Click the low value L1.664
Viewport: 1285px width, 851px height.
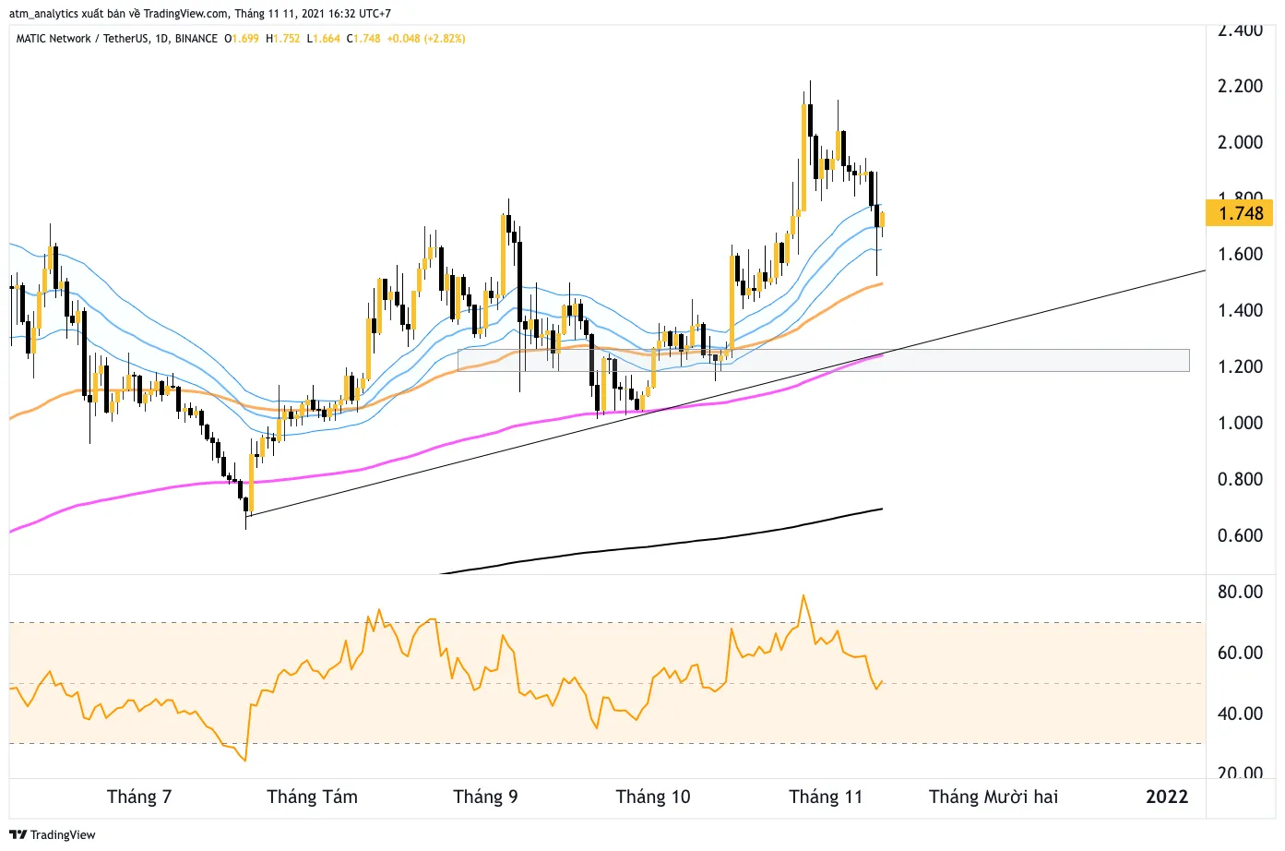coord(324,39)
